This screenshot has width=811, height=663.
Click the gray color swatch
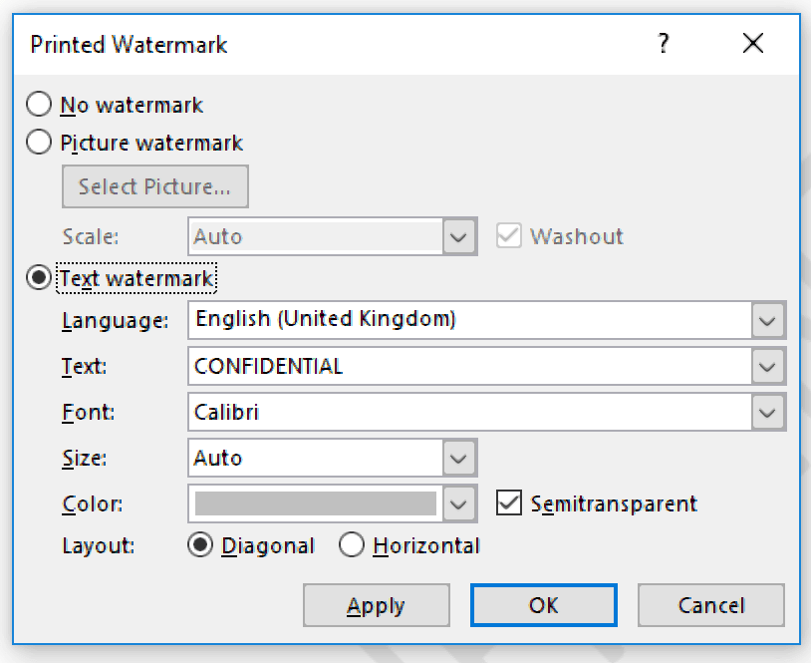coord(314,503)
